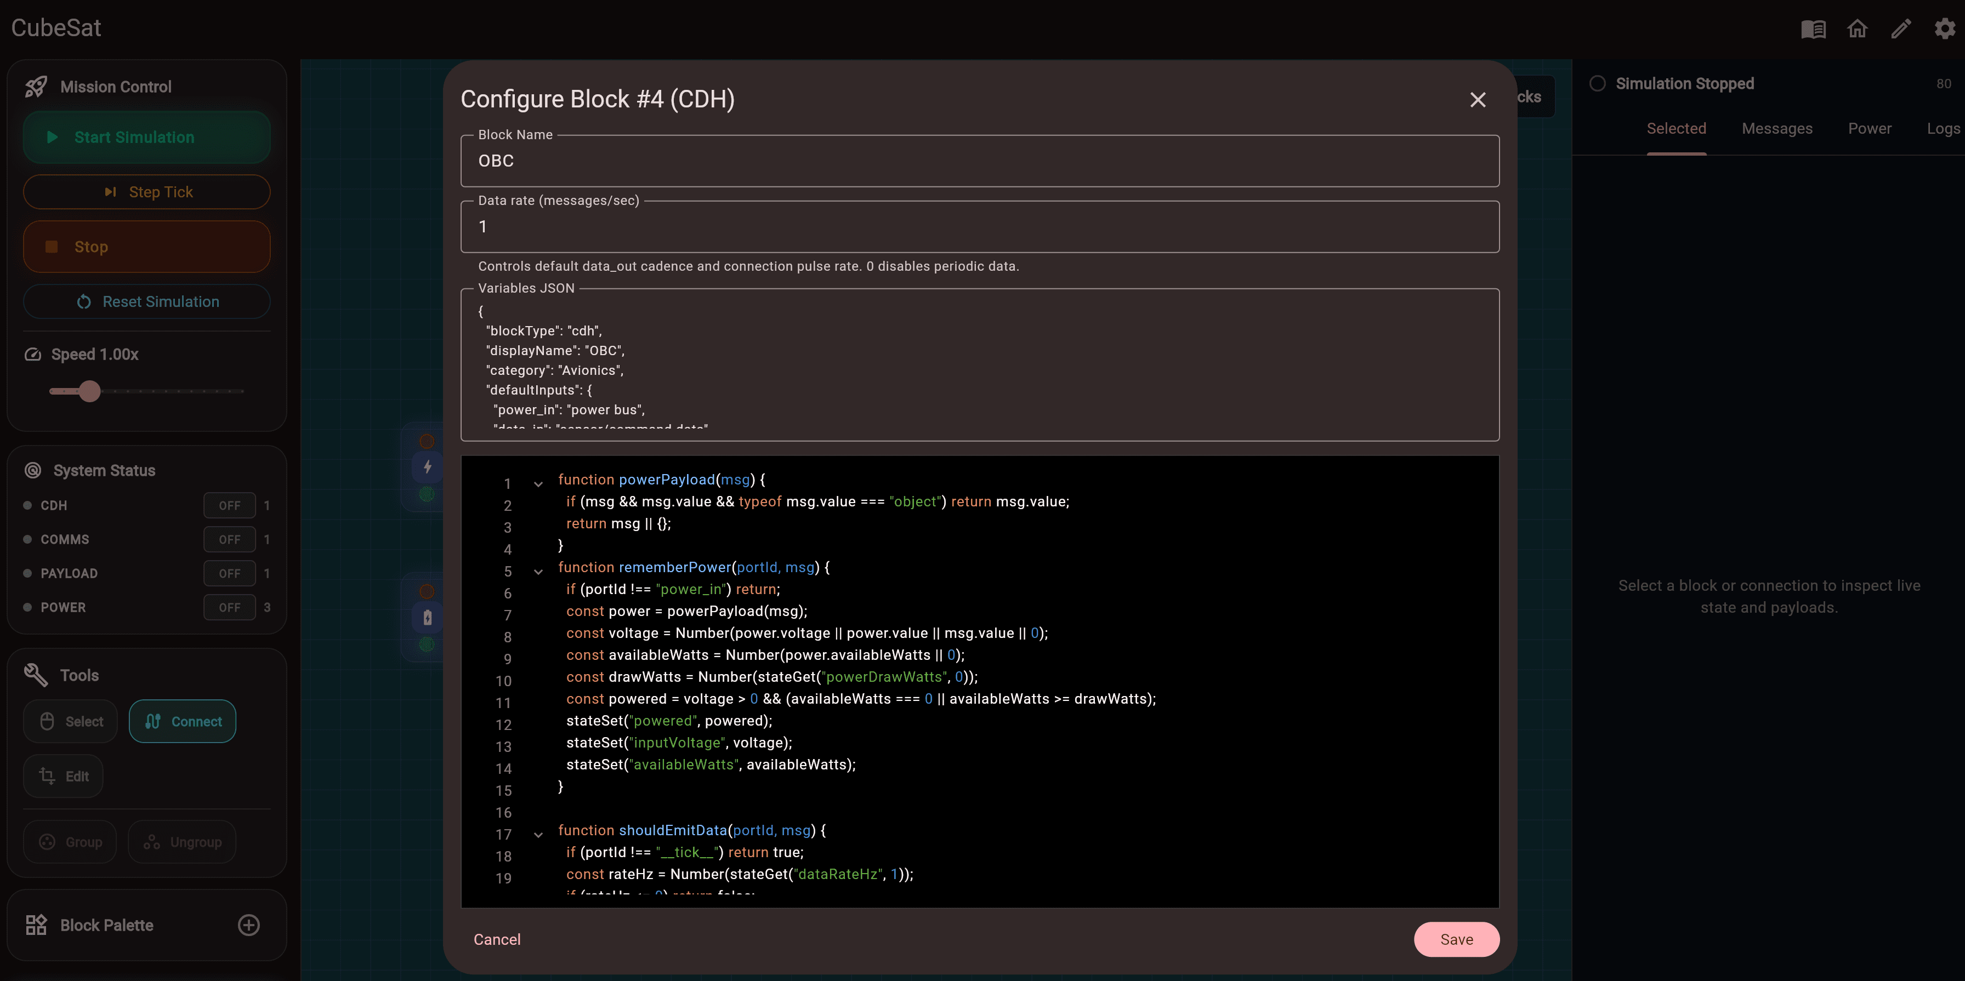Toggle the POWER OFF switch
This screenshot has height=981, width=1965.
coord(230,607)
